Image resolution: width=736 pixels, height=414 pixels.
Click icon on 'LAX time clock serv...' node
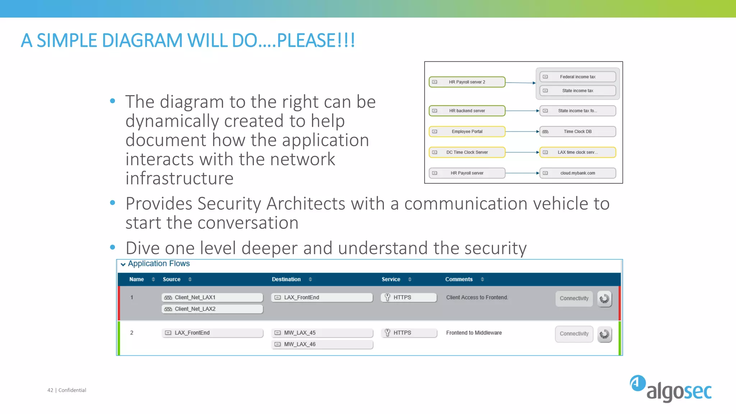pos(545,152)
